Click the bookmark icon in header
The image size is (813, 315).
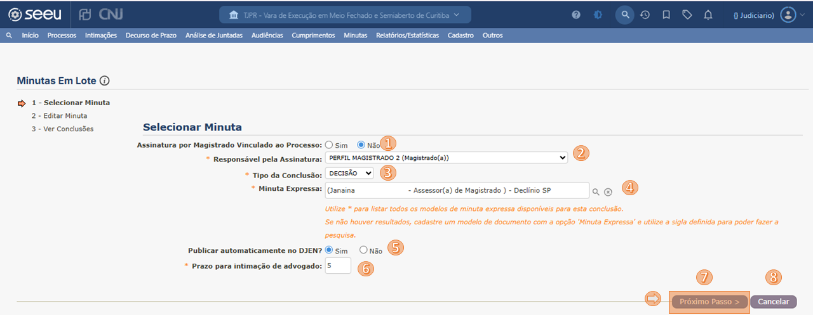pos(666,15)
